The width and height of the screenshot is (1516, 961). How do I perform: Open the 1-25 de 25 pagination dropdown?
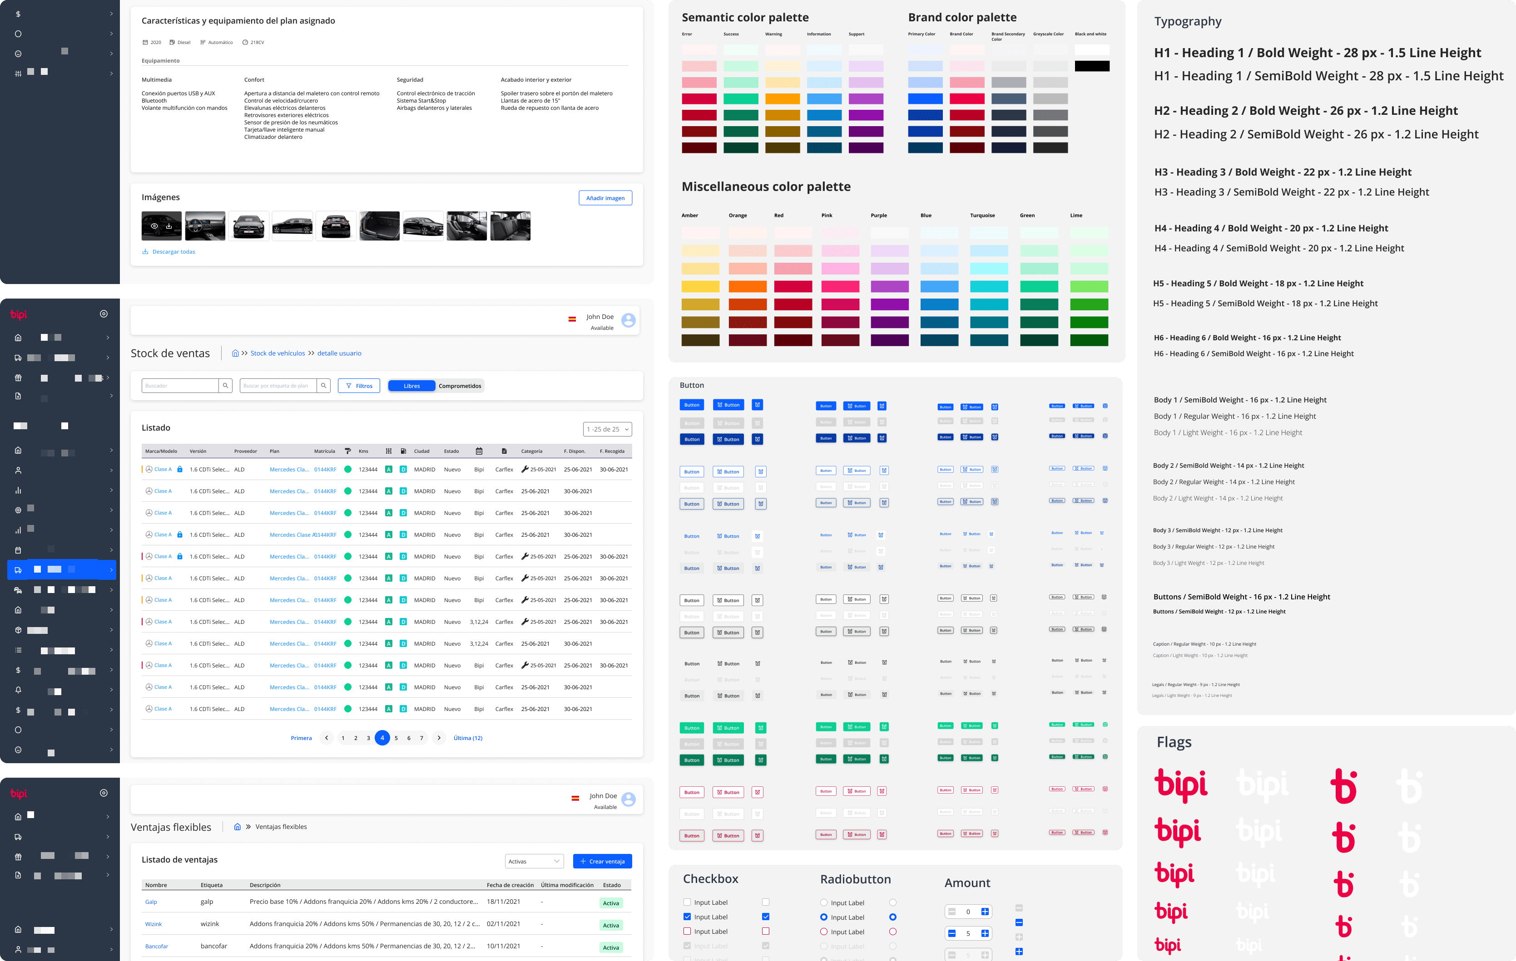[x=607, y=429]
